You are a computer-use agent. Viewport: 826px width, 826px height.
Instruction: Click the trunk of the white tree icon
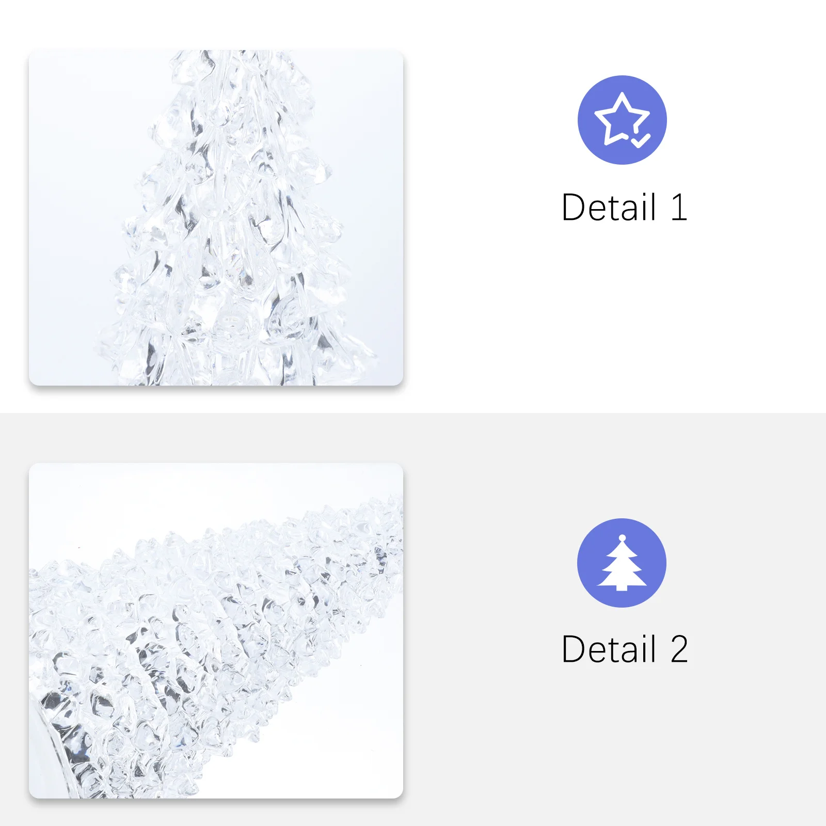click(x=622, y=587)
